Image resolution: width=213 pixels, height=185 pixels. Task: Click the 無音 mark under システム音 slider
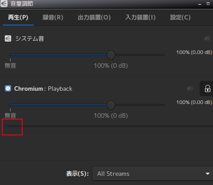pyautogui.click(x=10, y=66)
